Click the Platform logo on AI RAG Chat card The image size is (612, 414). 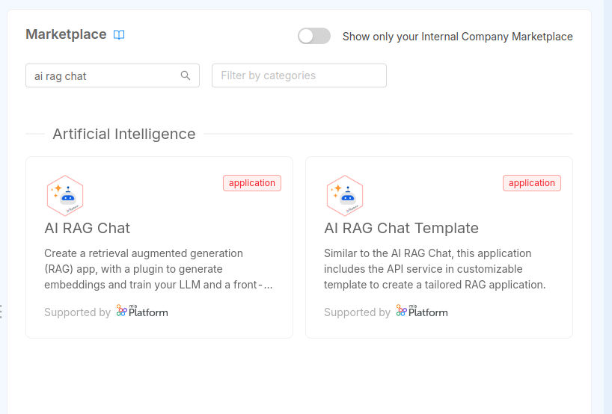coord(142,311)
